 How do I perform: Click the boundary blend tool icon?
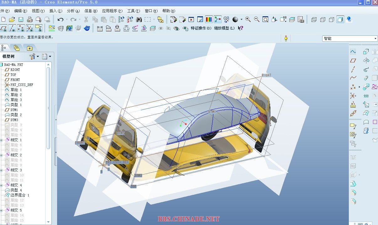[366, 113]
